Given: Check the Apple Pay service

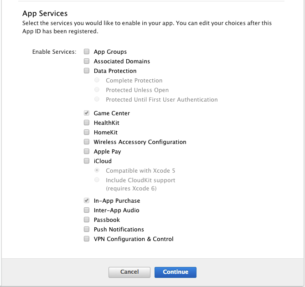Looking at the screenshot, I should [87, 151].
